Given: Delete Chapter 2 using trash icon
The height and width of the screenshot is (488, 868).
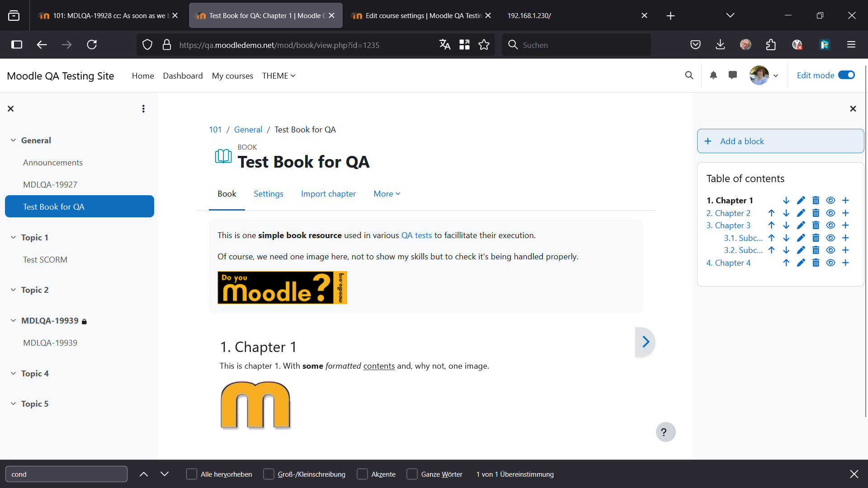Looking at the screenshot, I should [816, 213].
